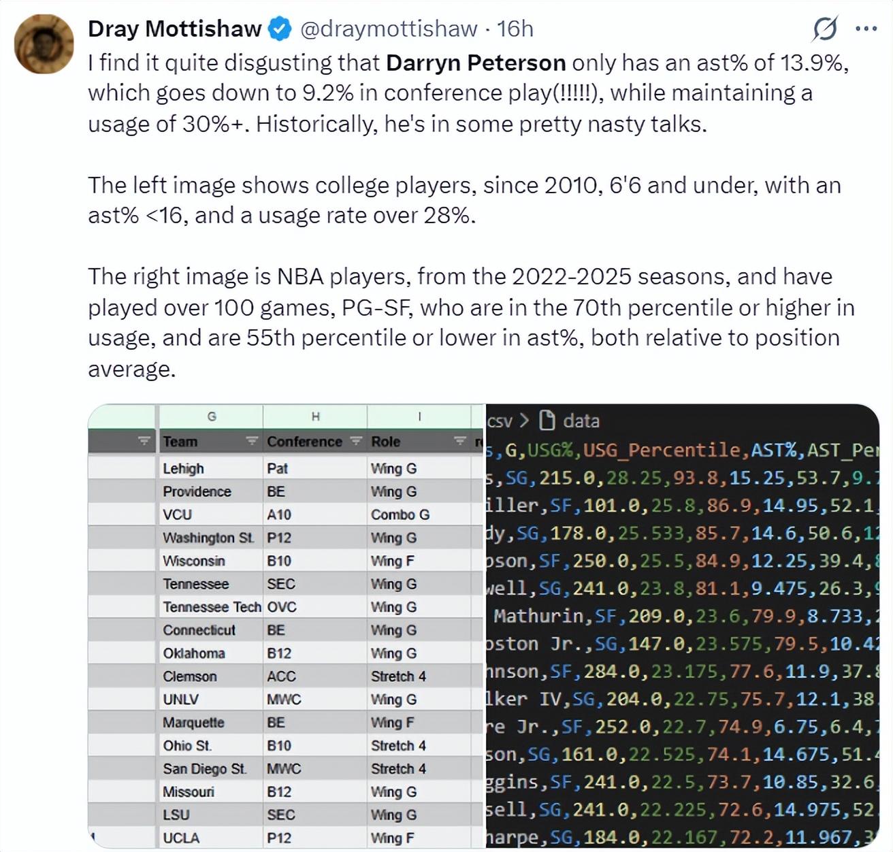This screenshot has width=893, height=852.
Task: Click the filter icon left of Team header
Action: click(x=144, y=441)
